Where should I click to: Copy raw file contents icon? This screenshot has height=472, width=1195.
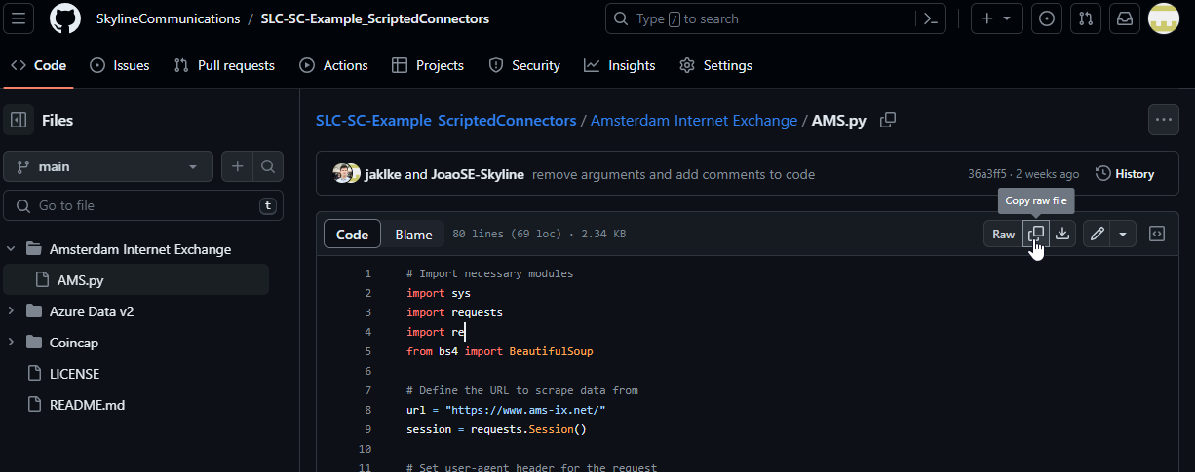pyautogui.click(x=1036, y=234)
